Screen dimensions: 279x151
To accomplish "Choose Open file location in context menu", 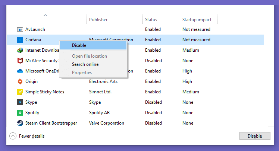I will [x=93, y=56].
